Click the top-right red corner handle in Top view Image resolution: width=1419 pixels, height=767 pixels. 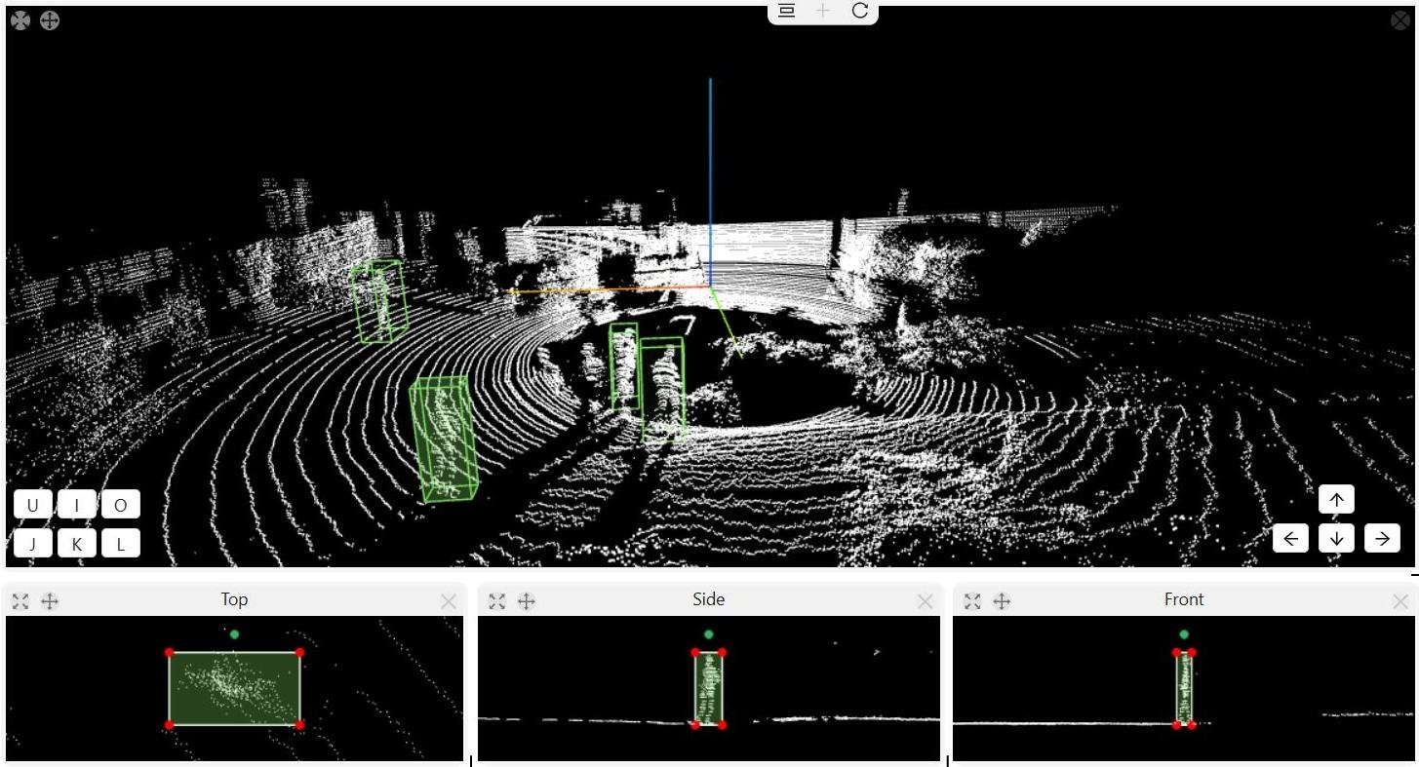tap(299, 653)
